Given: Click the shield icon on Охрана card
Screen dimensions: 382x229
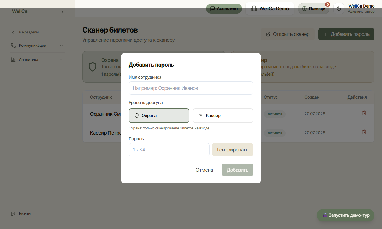Looking at the screenshot, I should 92,67.
